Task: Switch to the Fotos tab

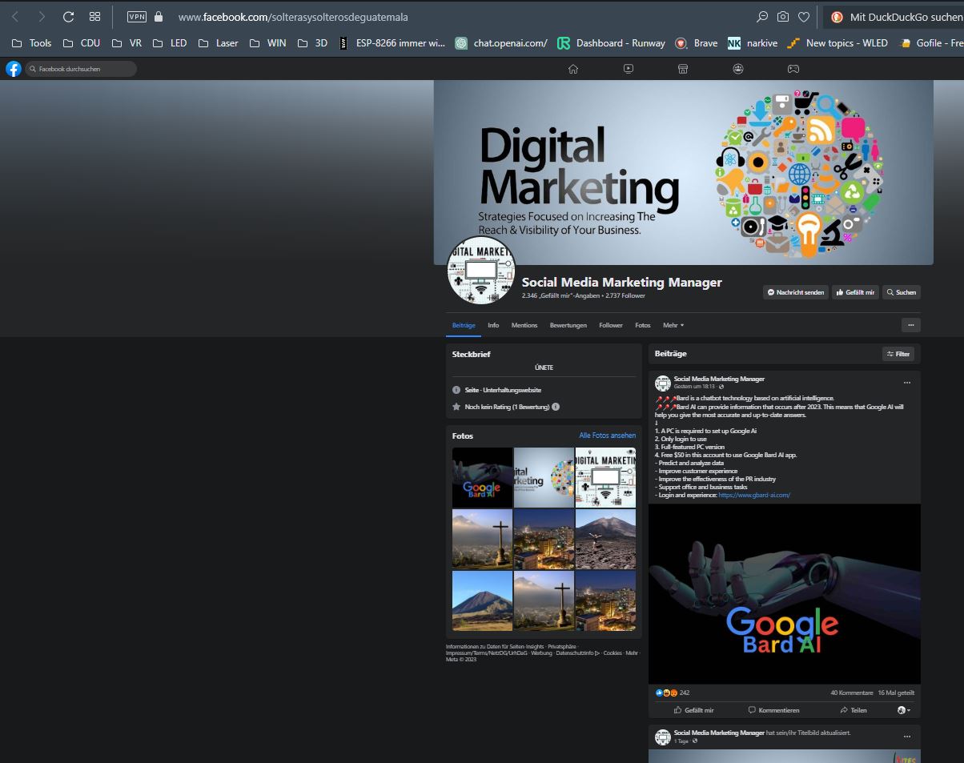Action: [x=643, y=325]
